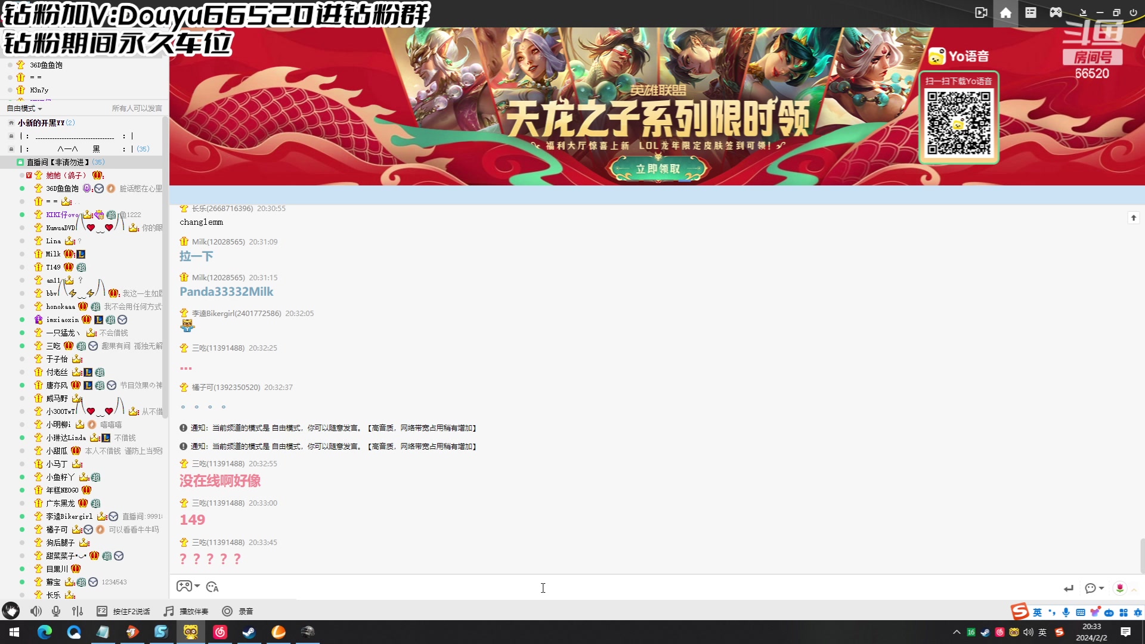Viewport: 1145px width, 644px height.
Task: Click the scroll-to-top arrow in chat area
Action: (x=1134, y=218)
